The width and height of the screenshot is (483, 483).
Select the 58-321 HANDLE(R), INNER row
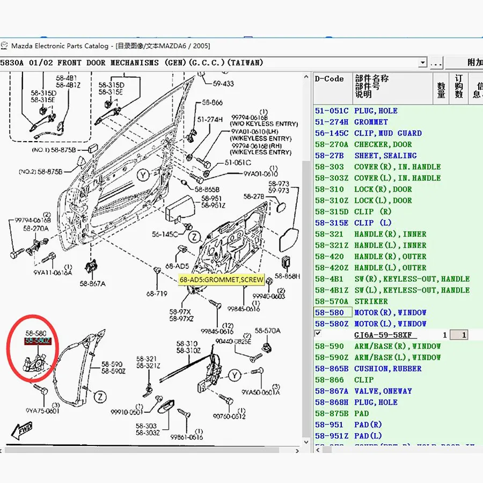(398, 234)
